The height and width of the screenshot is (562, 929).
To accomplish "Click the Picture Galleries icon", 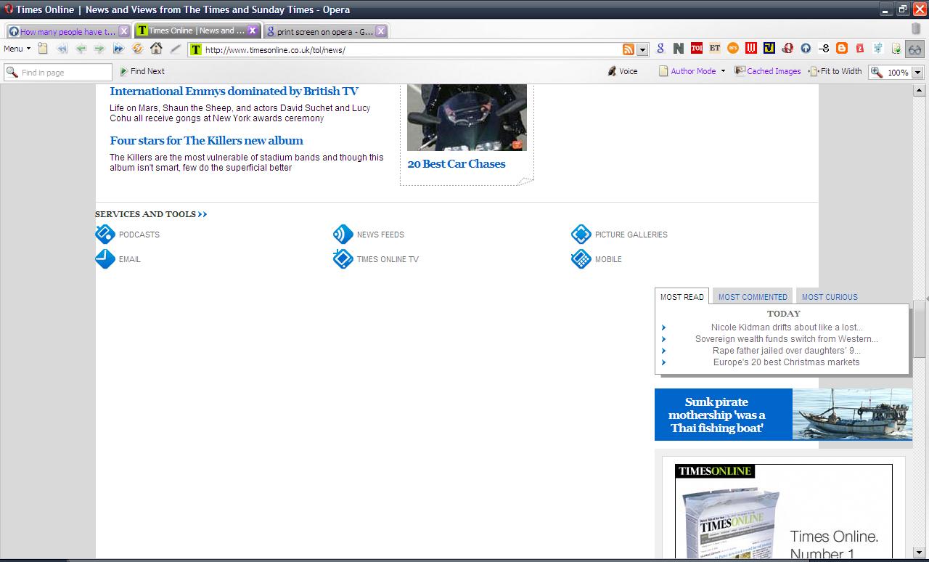I will click(x=581, y=234).
